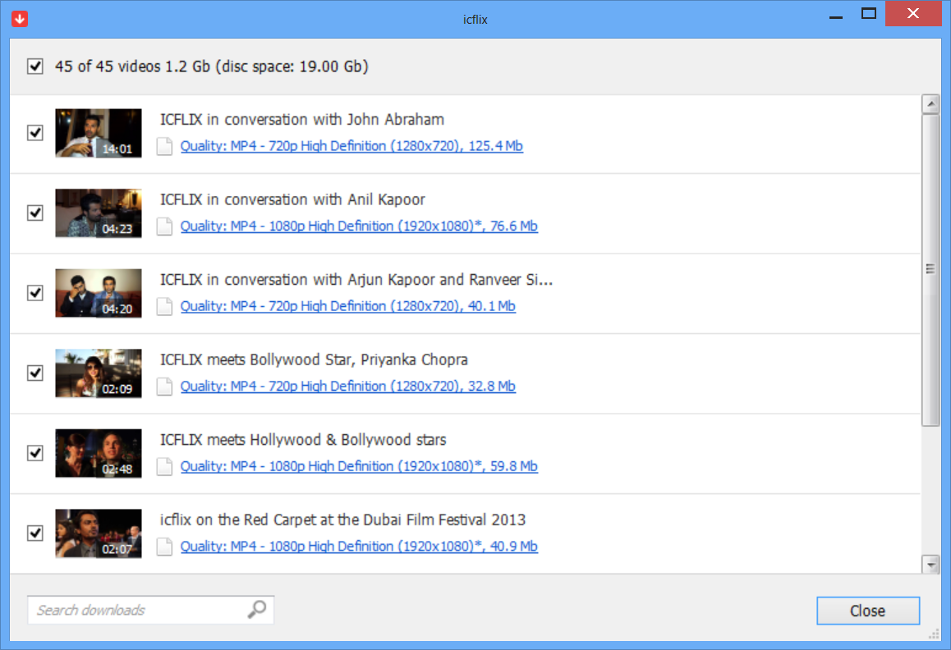Click the magnifier icon in the search box
Image resolution: width=951 pixels, height=650 pixels.
257,609
